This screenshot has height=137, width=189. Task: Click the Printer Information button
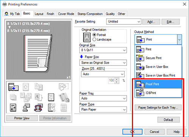tap(55, 118)
